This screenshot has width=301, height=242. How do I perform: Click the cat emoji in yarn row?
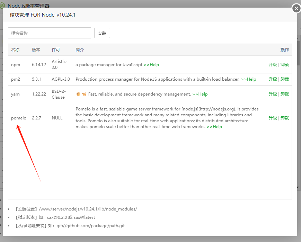pyautogui.click(x=84, y=94)
